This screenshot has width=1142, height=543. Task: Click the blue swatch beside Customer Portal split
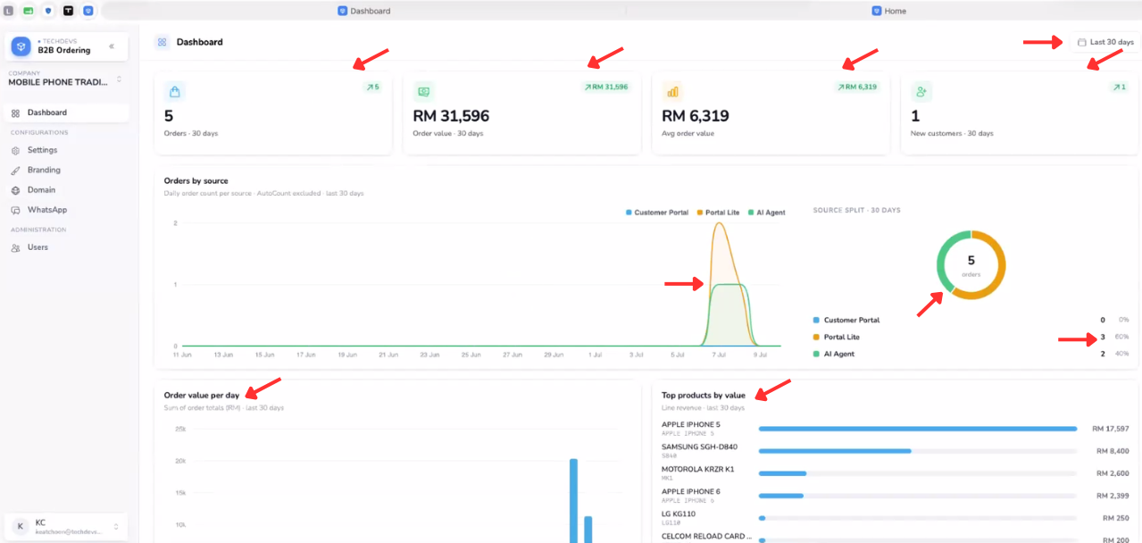pyautogui.click(x=816, y=320)
